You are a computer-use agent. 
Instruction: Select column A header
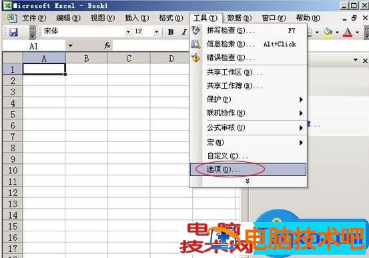[x=44, y=58]
